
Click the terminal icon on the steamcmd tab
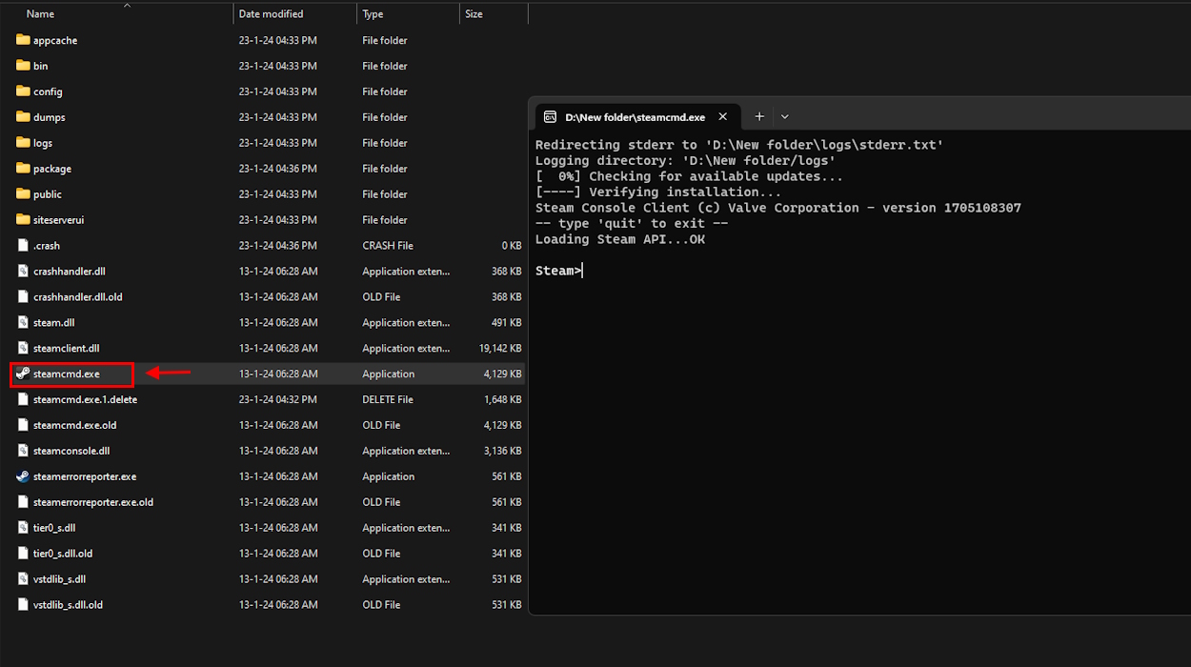click(550, 116)
